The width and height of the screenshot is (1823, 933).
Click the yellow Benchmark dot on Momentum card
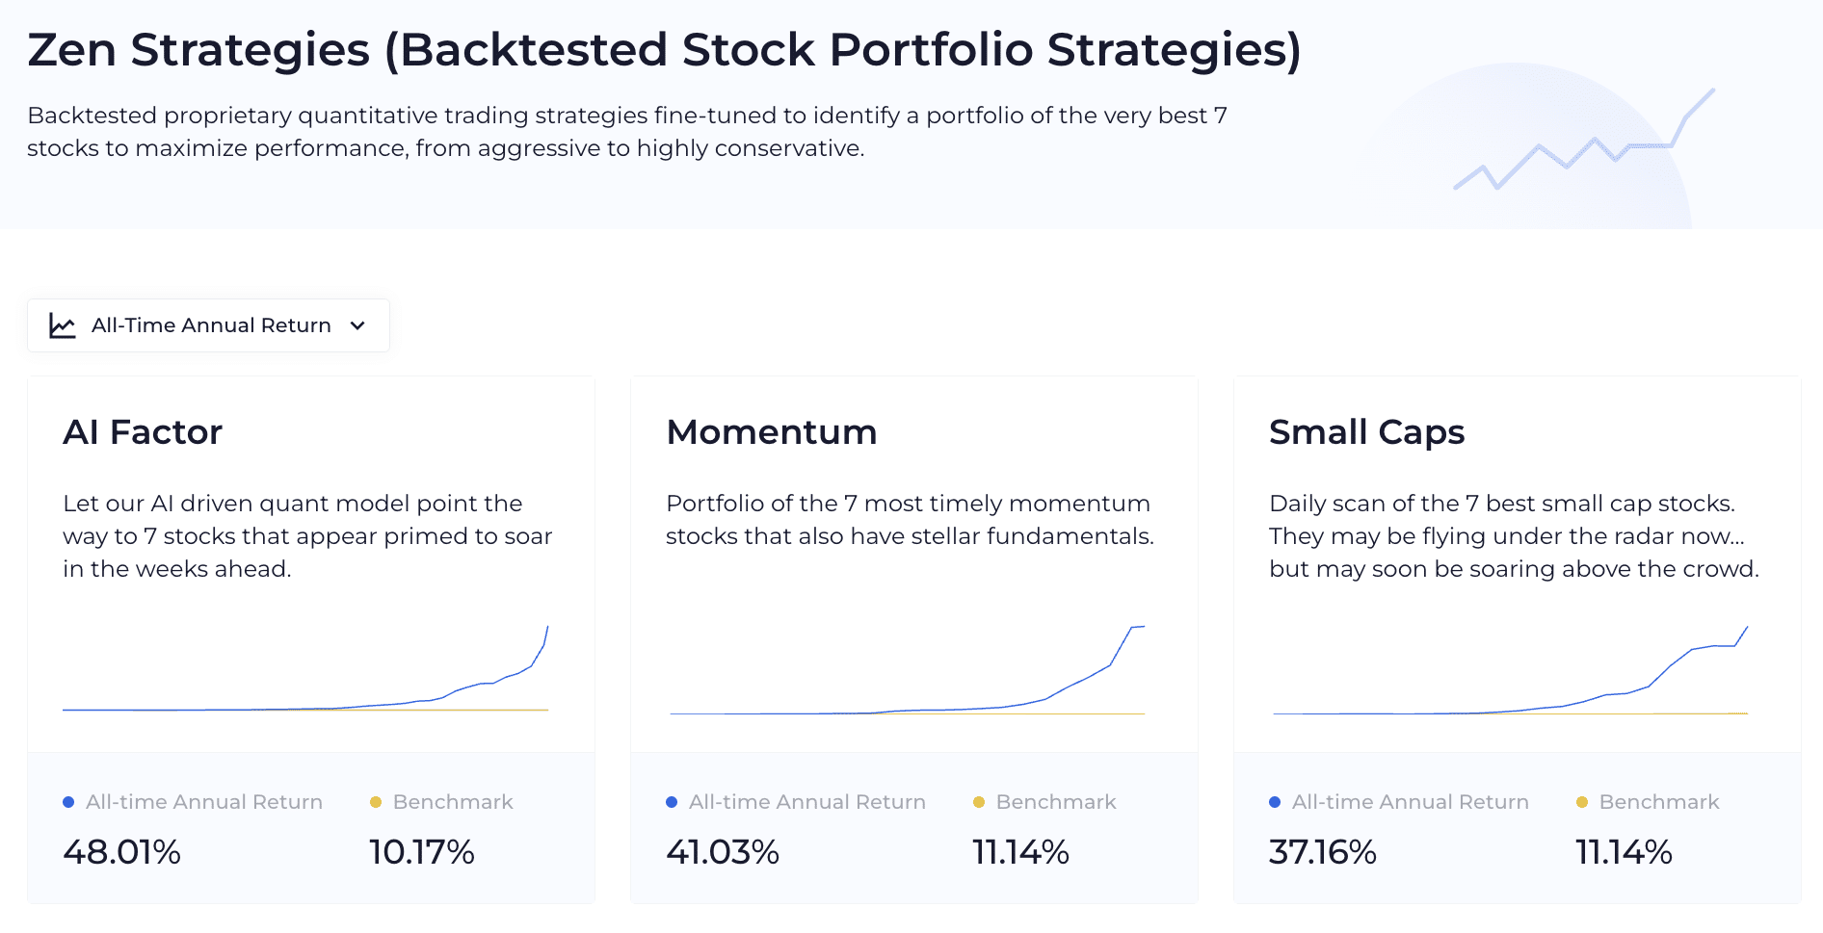pyautogui.click(x=978, y=801)
